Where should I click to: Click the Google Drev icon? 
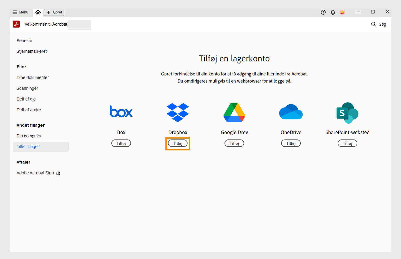[x=234, y=112]
